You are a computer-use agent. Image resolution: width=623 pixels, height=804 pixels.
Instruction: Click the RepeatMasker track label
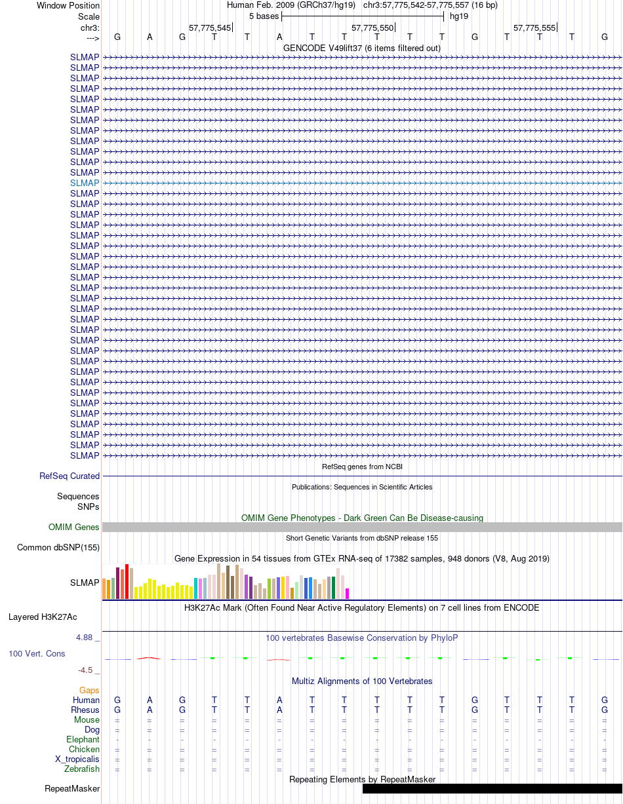pyautogui.click(x=72, y=789)
